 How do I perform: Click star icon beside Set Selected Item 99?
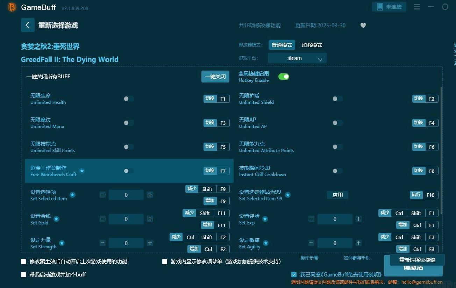(x=288, y=195)
